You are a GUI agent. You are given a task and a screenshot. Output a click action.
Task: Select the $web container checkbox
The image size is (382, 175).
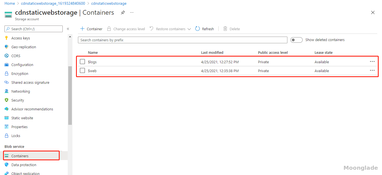click(82, 70)
